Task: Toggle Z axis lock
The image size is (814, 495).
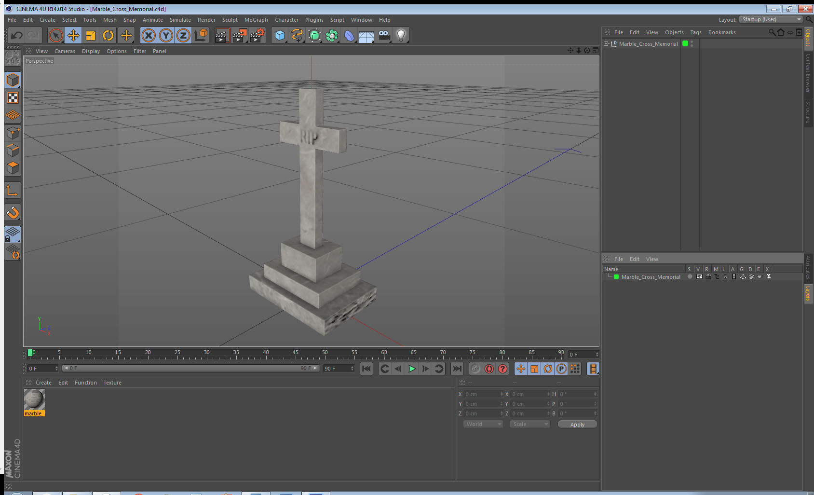Action: 183,35
